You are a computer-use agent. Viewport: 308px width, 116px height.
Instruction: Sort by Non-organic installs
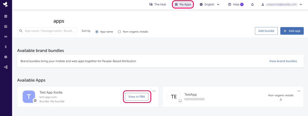point(119,32)
